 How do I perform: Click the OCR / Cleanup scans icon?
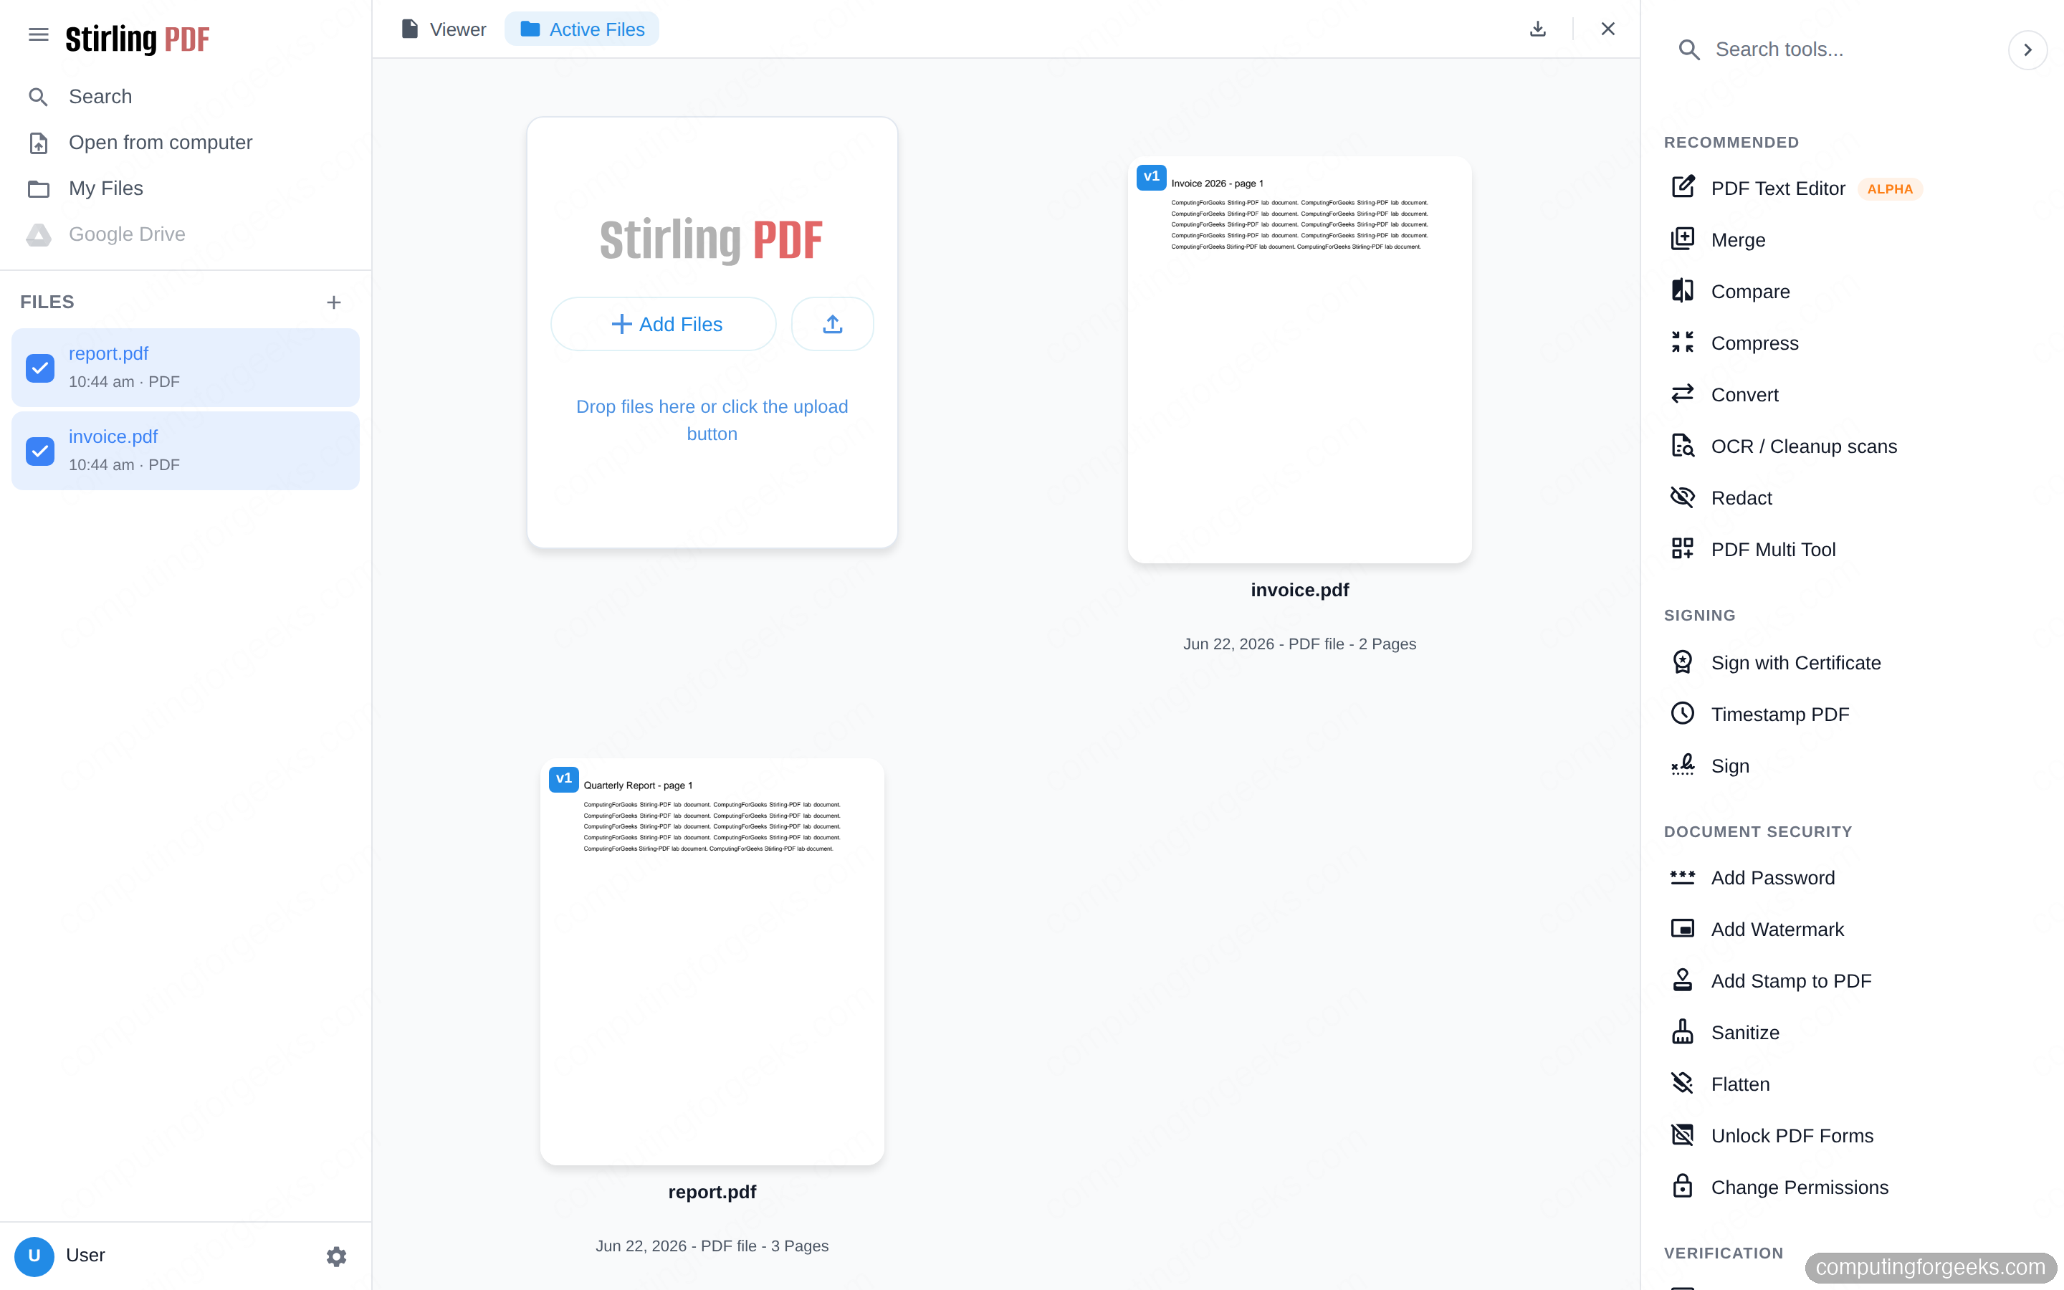click(x=1683, y=446)
